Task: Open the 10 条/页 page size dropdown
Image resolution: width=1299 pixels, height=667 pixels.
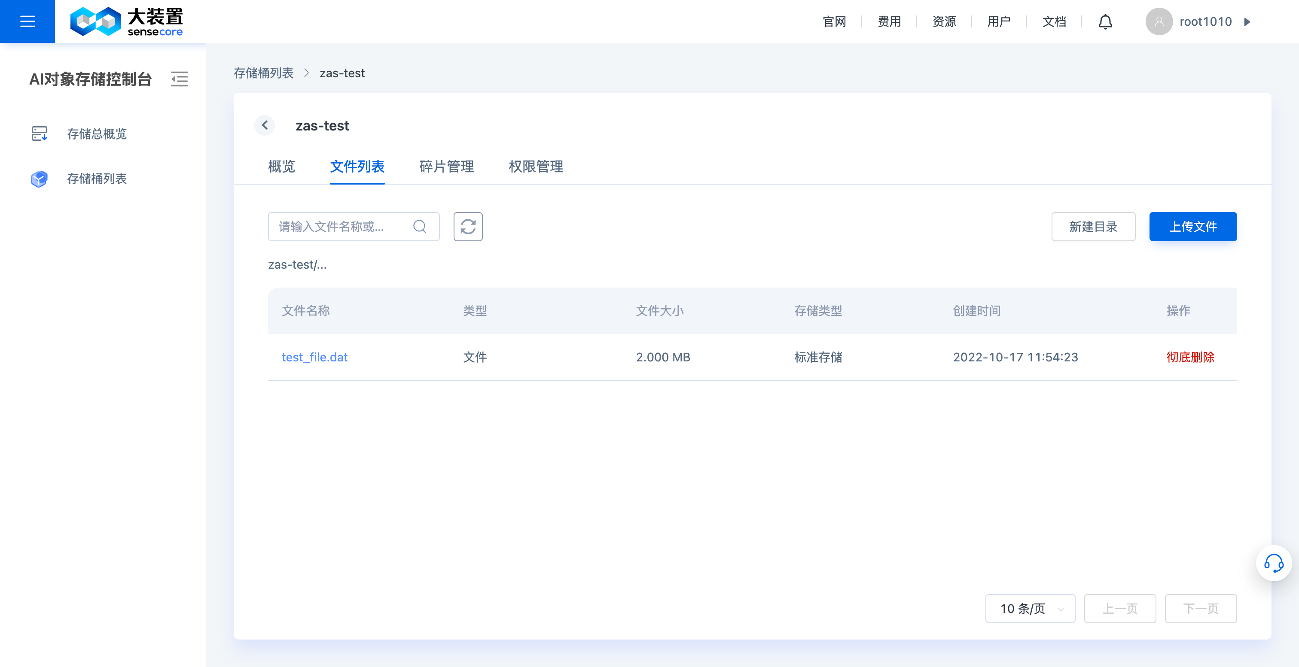Action: pyautogui.click(x=1030, y=609)
